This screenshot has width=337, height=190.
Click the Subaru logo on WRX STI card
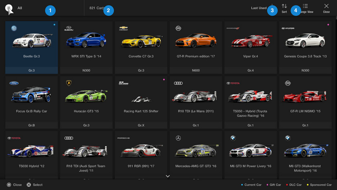point(68,29)
